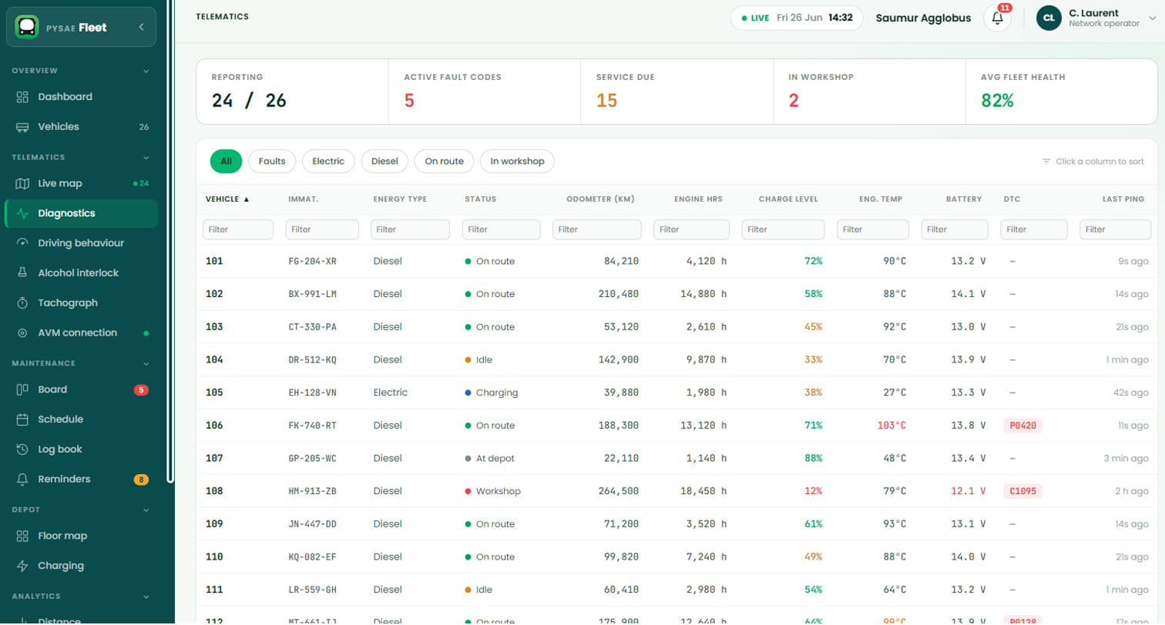
Task: Collapse the Maintenance section chevron
Action: [146, 363]
